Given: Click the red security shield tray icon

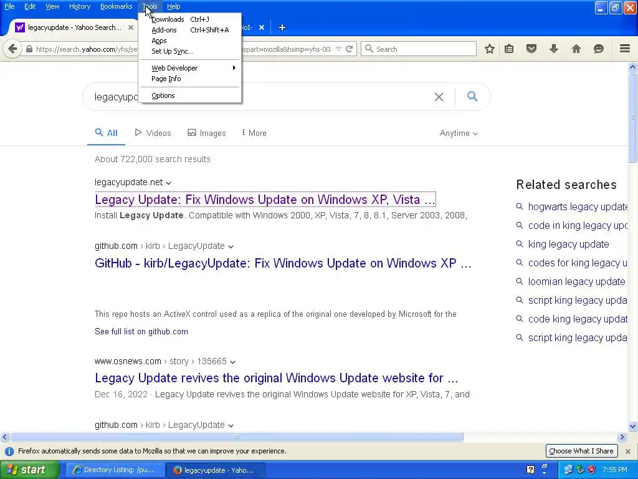Looking at the screenshot, I should [592, 470].
